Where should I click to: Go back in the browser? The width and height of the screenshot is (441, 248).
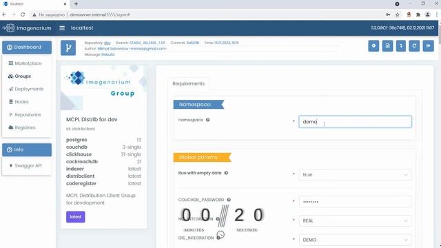click(x=4, y=14)
